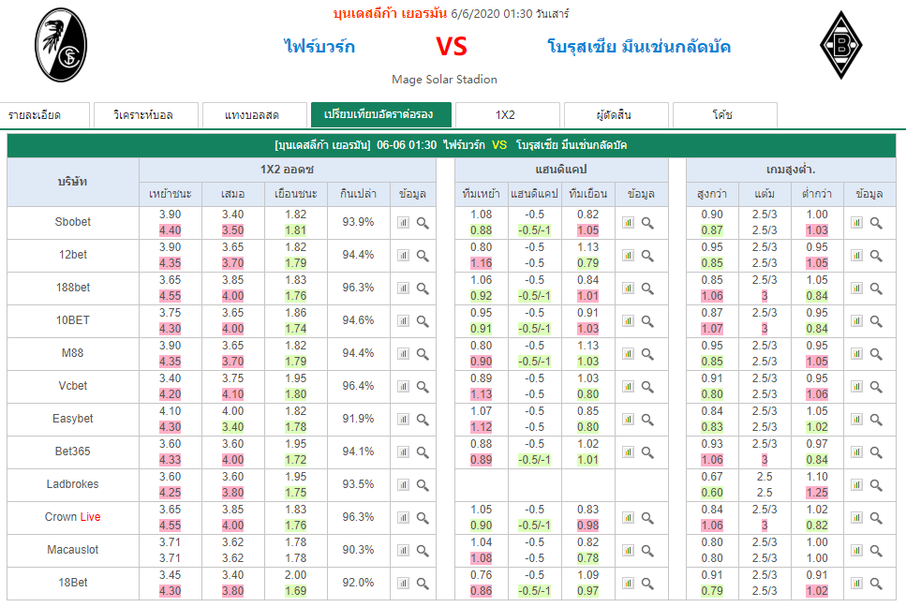Switch to the รายละเอียด tab
The image size is (906, 607).
44,115
